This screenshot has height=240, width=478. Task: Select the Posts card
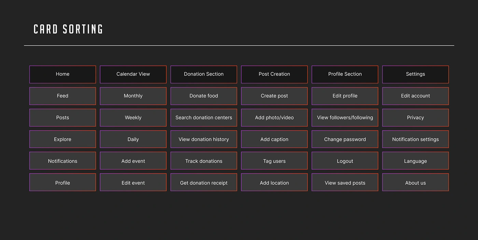pyautogui.click(x=62, y=118)
